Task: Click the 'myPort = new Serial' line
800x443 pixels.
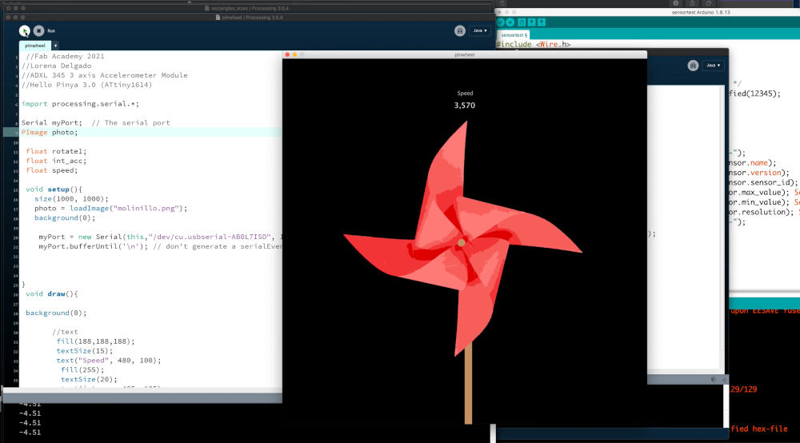Action: click(160, 237)
